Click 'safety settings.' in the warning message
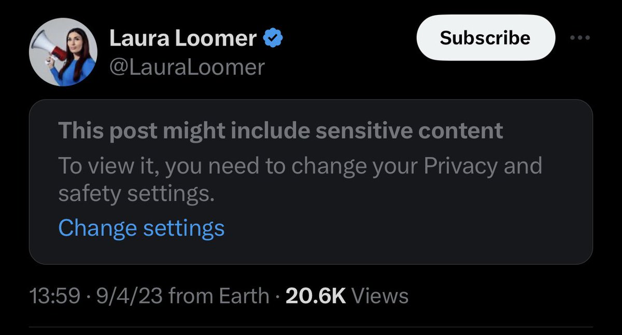 [136, 194]
